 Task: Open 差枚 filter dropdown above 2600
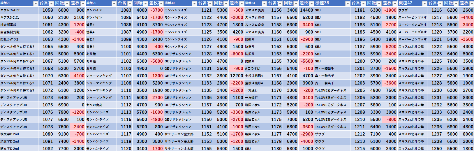pos(472,3)
